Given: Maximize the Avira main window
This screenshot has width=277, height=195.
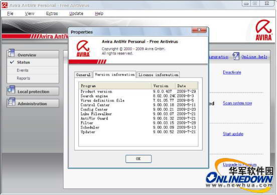Looking at the screenshot, I should 255,3.
